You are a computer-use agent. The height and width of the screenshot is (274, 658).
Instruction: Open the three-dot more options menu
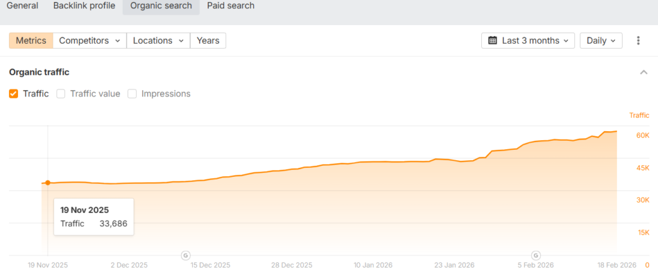(638, 41)
